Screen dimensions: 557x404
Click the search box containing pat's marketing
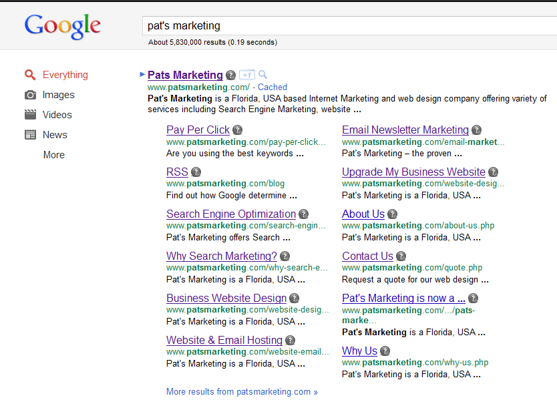(347, 26)
